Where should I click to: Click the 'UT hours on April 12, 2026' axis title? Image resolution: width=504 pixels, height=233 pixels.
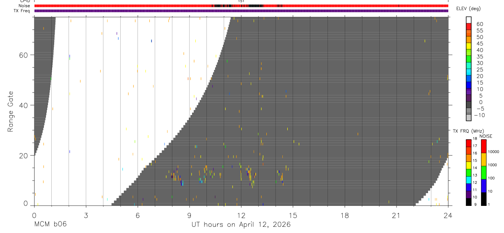point(241,224)
